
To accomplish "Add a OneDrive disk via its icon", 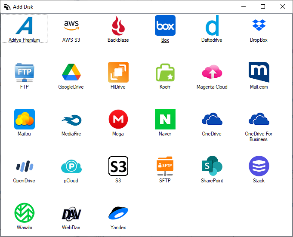I will (x=212, y=119).
